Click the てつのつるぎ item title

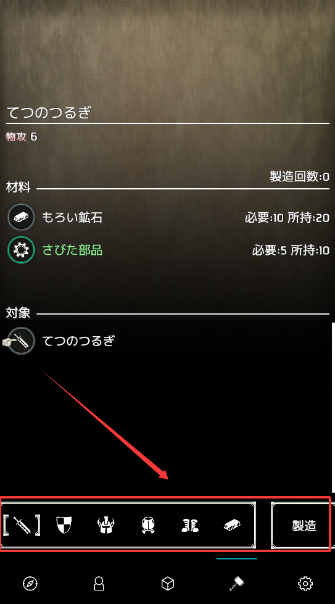(x=49, y=112)
